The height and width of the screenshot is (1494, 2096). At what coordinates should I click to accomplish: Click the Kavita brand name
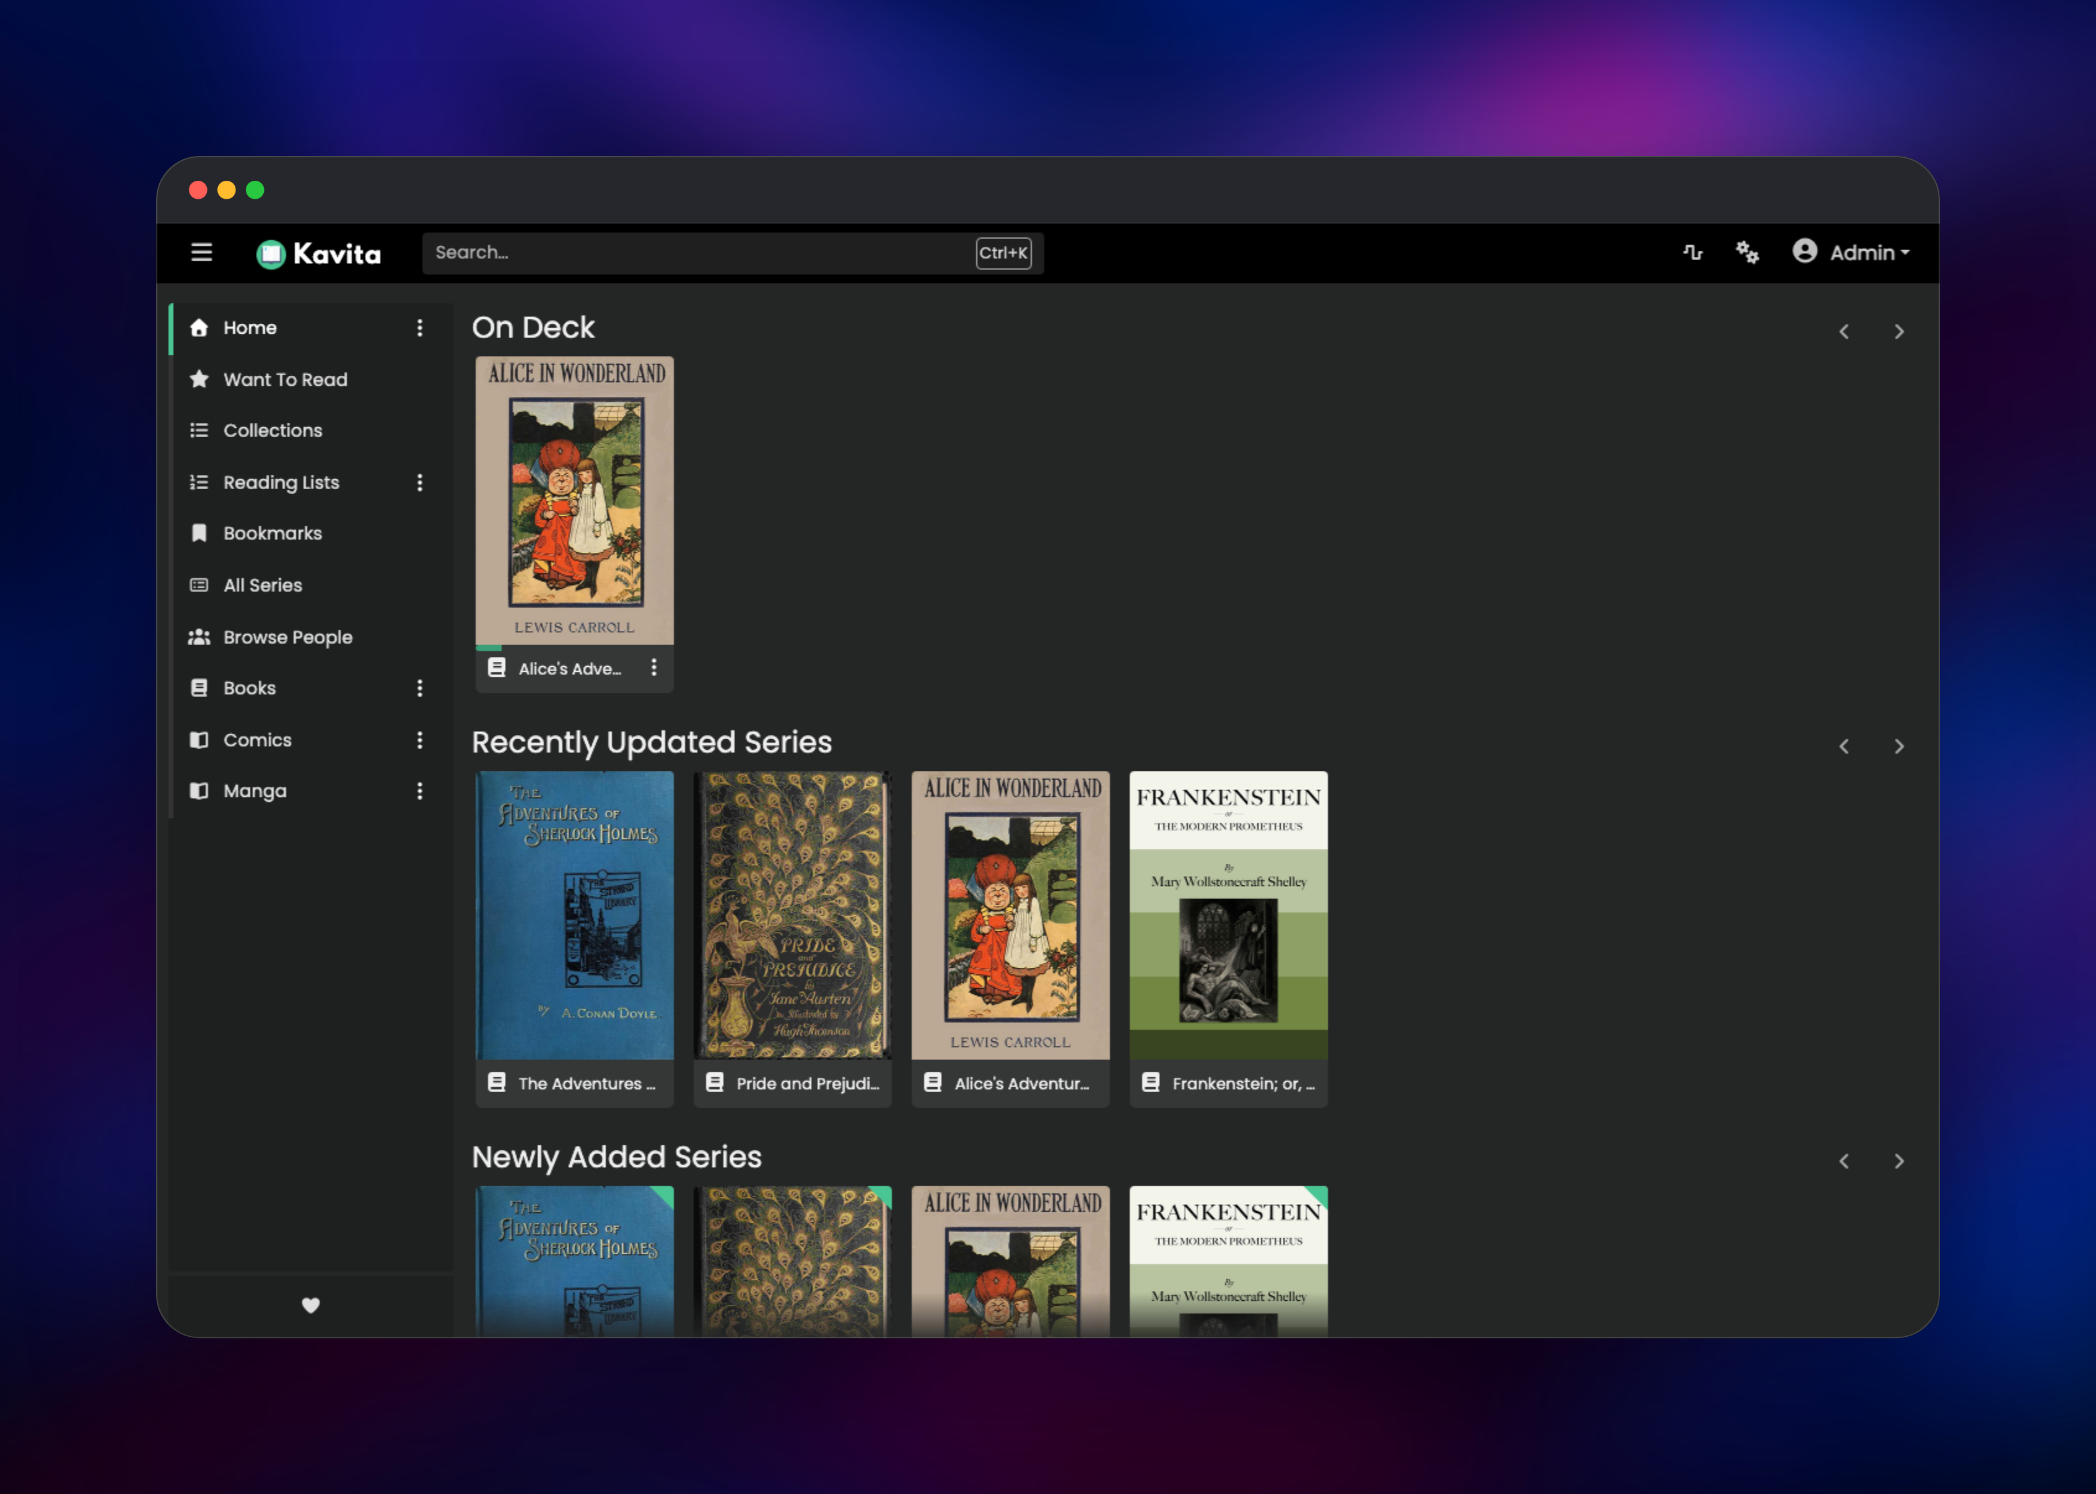pyautogui.click(x=337, y=254)
